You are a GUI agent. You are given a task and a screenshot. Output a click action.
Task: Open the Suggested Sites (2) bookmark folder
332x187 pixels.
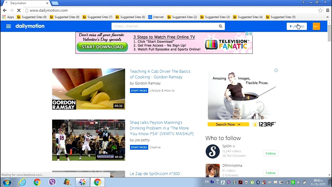(182, 17)
